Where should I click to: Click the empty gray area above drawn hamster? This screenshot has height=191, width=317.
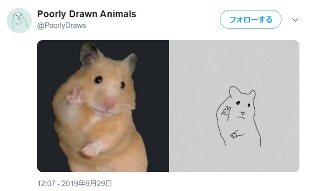(x=234, y=63)
